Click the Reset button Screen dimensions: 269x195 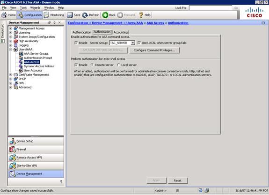click(178, 181)
